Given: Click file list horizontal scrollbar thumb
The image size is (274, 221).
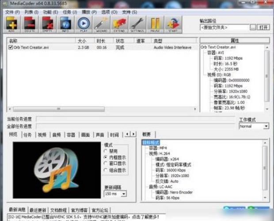Looking at the screenshot, I should pos(59,109).
